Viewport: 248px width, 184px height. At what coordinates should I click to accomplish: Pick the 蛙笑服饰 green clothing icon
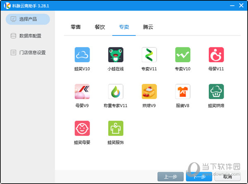click(116, 128)
